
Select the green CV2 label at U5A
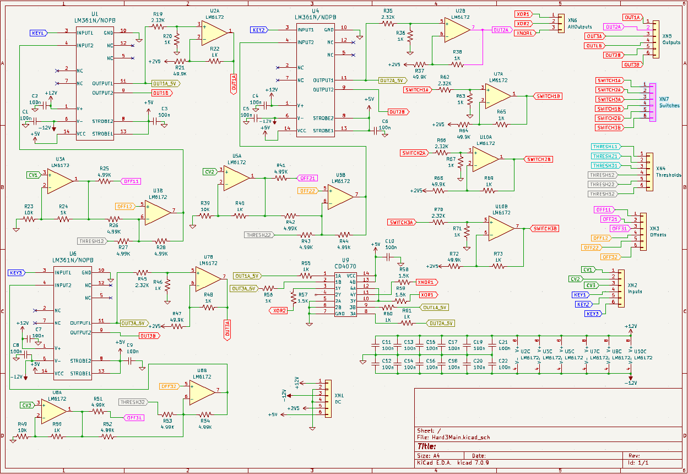(209, 171)
